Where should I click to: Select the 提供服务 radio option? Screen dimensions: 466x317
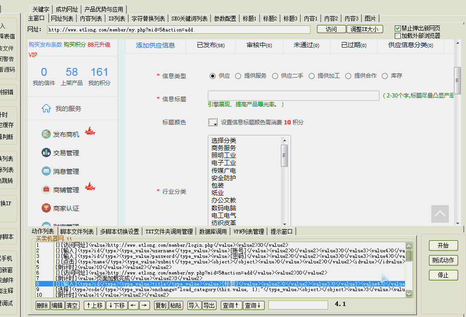pos(238,76)
